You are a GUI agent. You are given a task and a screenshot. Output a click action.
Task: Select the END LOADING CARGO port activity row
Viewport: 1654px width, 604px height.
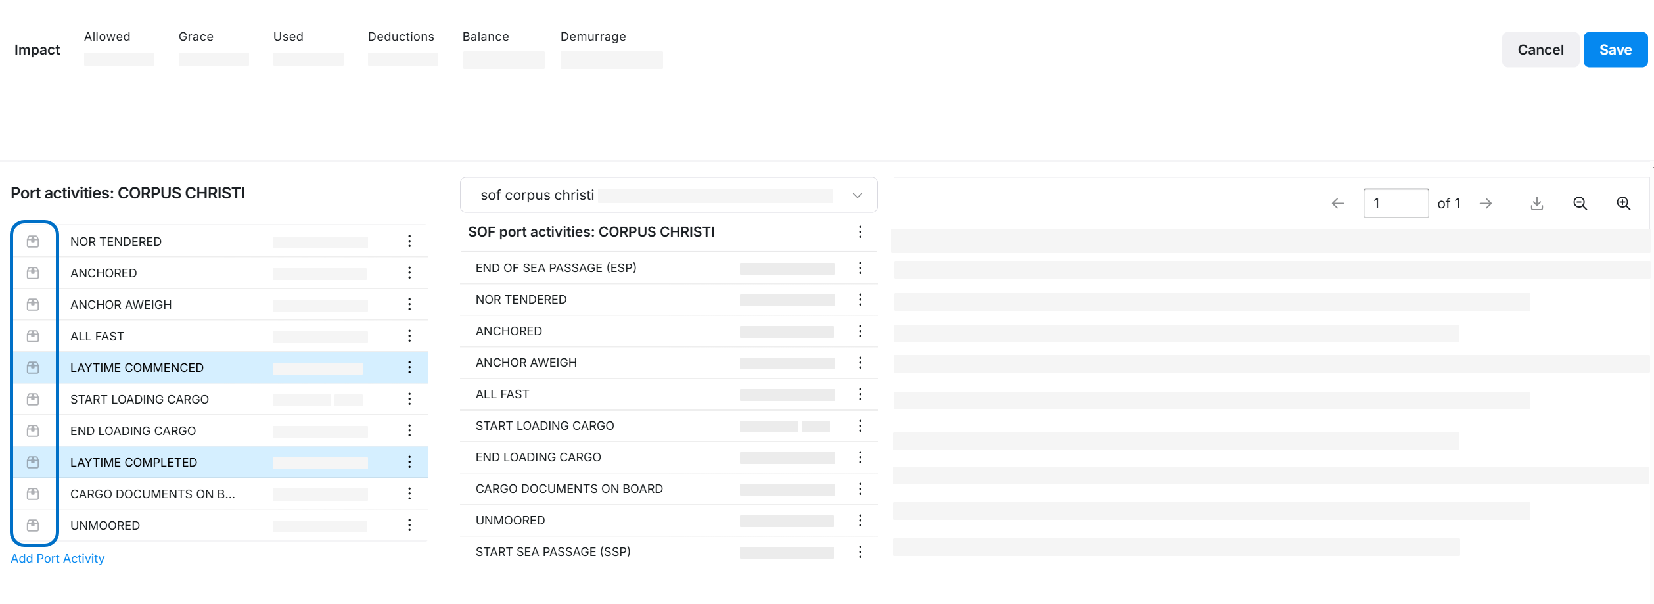tap(133, 431)
